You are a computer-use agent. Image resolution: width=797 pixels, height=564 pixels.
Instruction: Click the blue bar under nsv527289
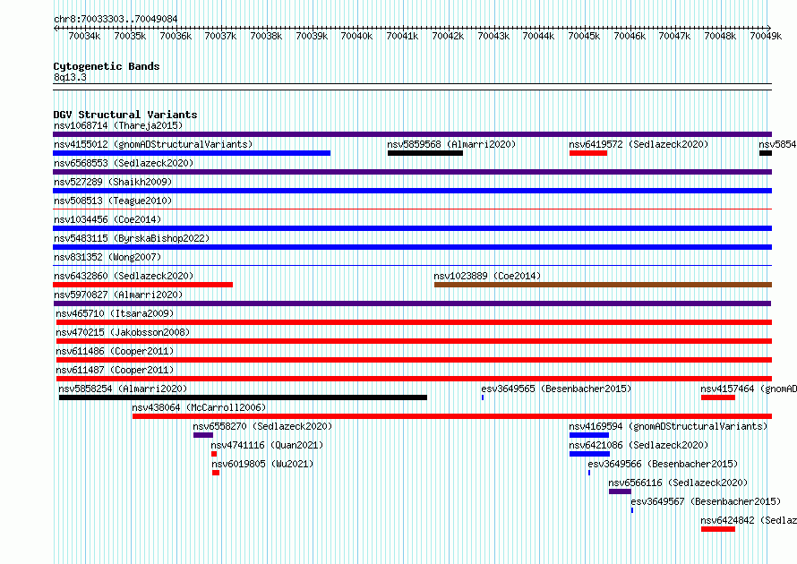(412, 191)
